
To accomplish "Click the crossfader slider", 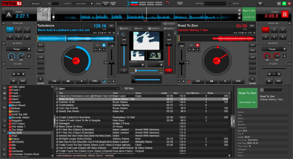I will [147, 79].
